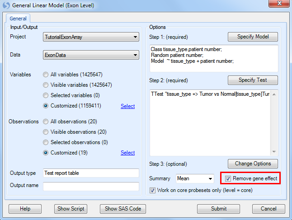Open the Project dropdown TutorialExonArray
Screen dimensions: 292x220
coord(91,37)
